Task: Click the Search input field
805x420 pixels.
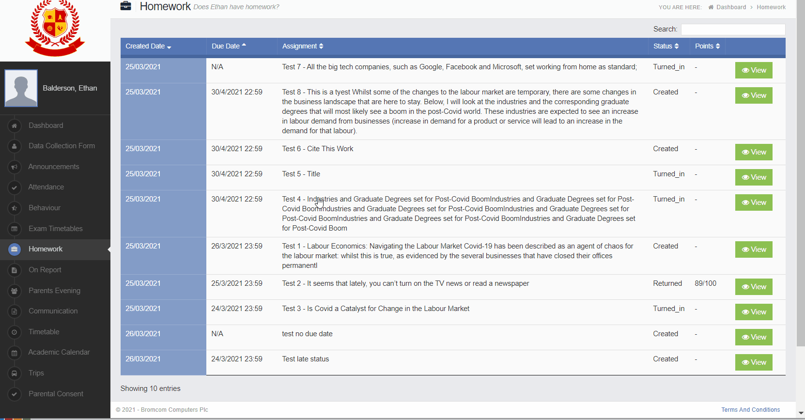Action: 733,30
